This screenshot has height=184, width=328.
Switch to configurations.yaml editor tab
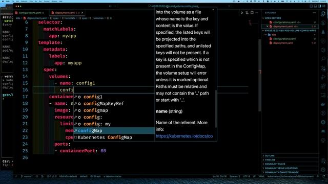pos(30,13)
